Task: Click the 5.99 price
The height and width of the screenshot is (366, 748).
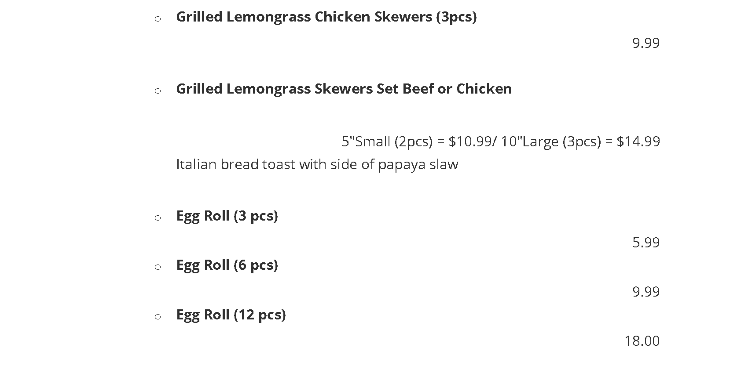Action: coord(645,243)
